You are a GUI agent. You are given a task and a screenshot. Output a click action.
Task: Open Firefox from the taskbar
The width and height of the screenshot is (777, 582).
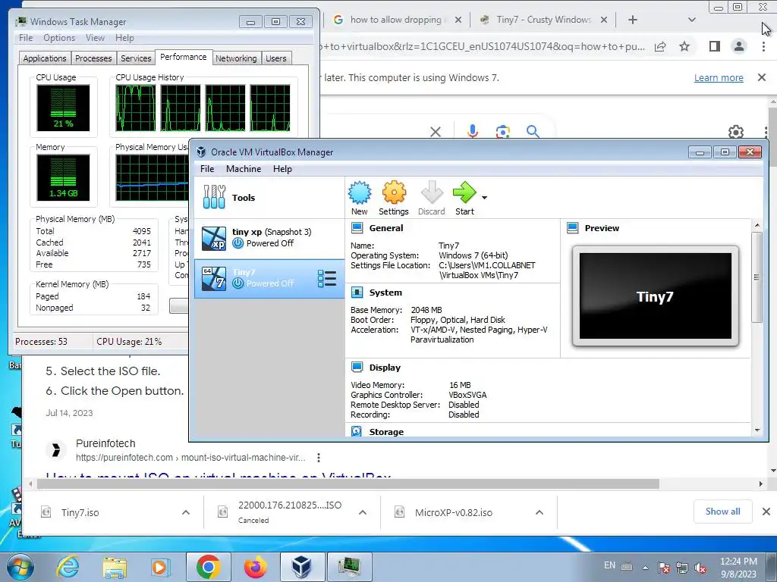coord(255,567)
